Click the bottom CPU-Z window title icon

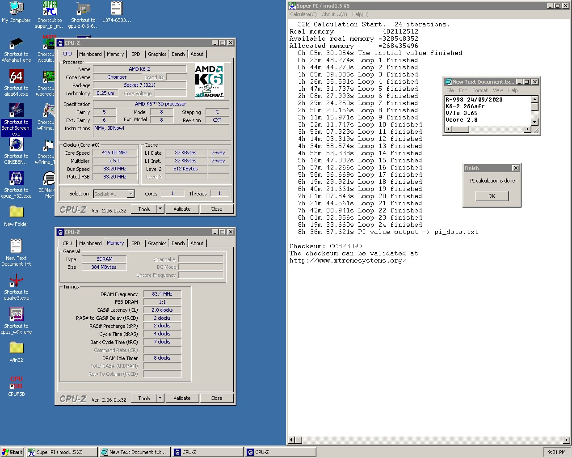60,232
